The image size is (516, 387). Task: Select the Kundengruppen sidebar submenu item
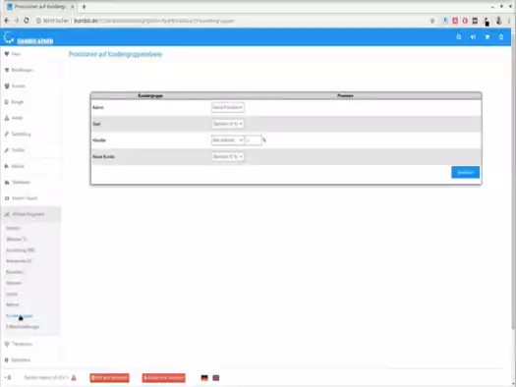point(19,316)
